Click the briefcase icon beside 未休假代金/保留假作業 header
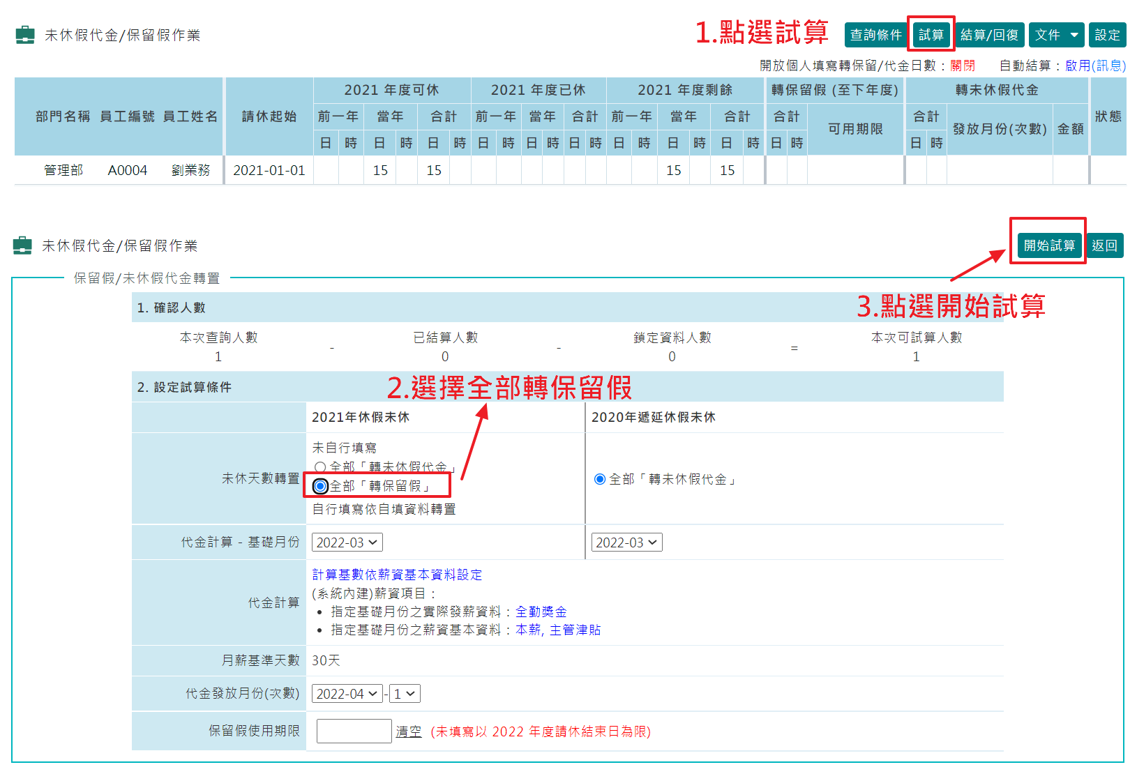Screen dimensions: 1137x774 coord(25,35)
